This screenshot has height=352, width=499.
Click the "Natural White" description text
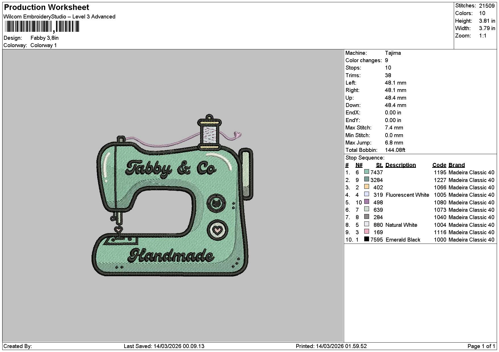pyautogui.click(x=401, y=225)
